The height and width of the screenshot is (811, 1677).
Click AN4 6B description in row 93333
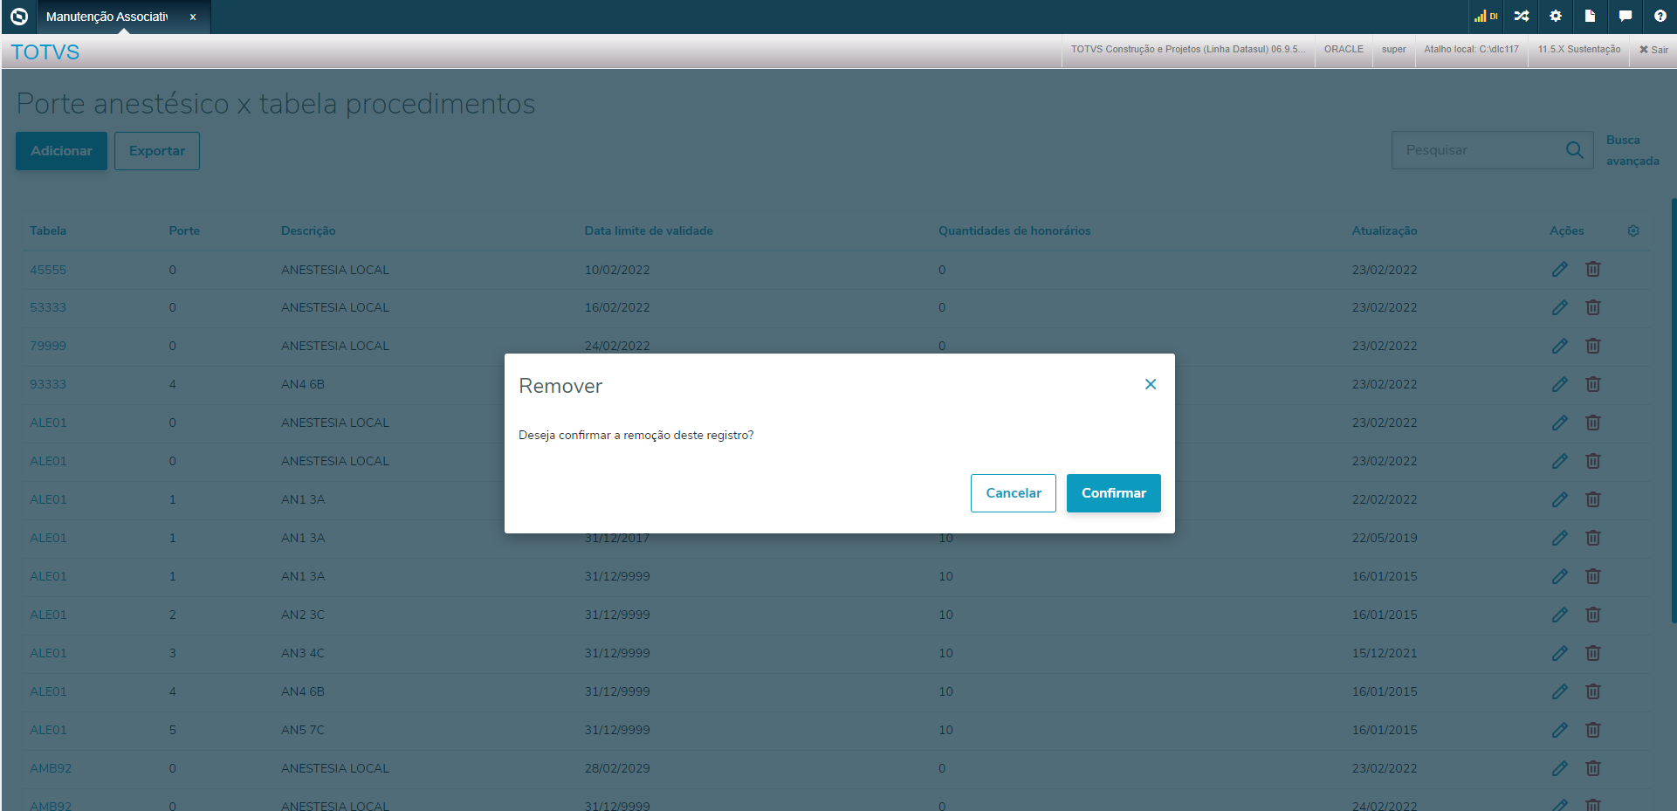click(303, 384)
